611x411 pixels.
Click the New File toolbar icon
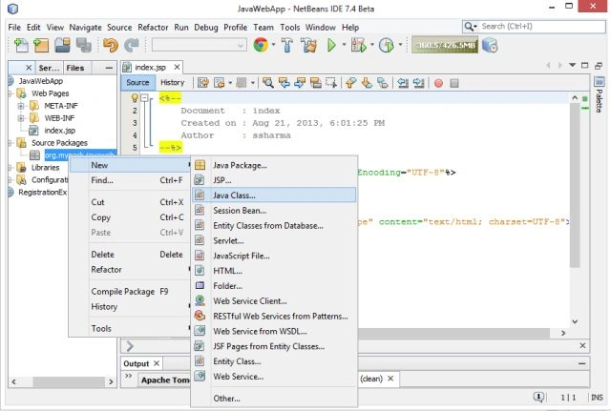[x=21, y=46]
